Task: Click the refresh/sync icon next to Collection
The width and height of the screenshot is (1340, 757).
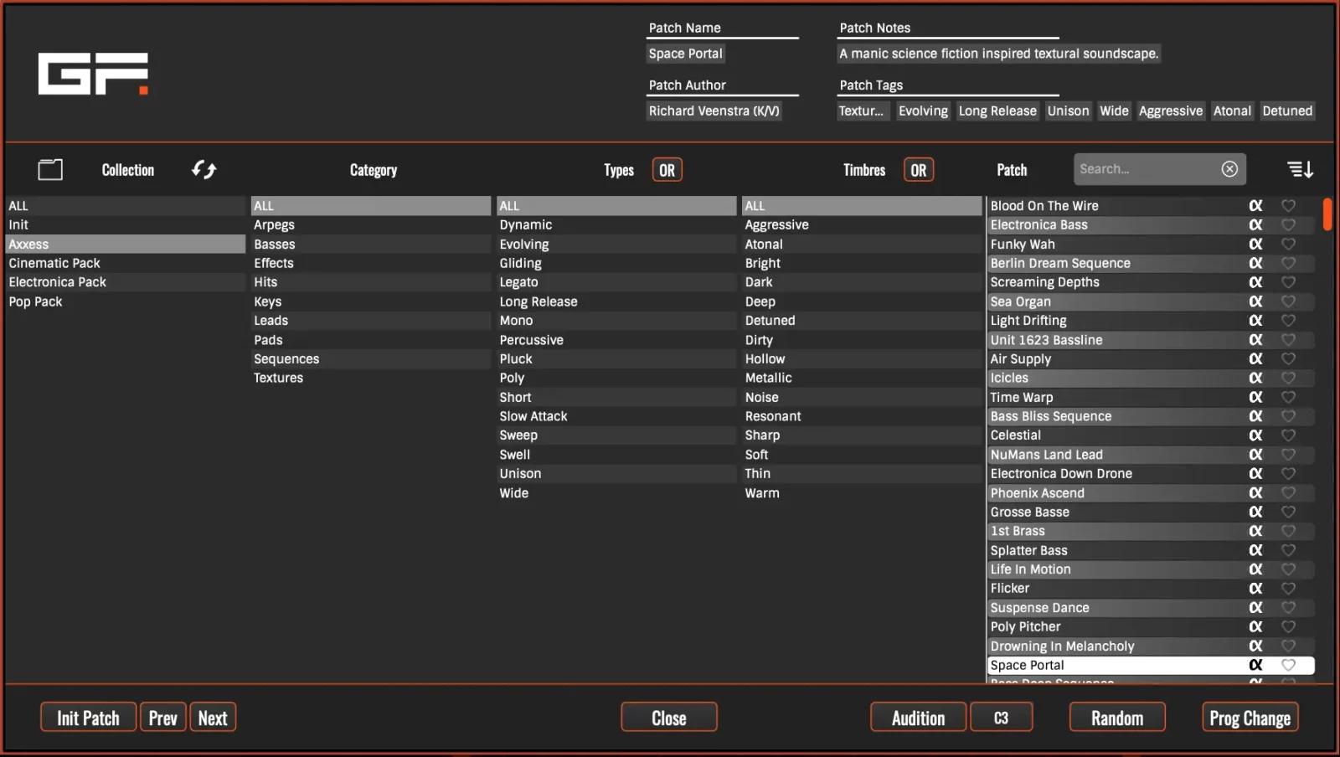Action: point(204,169)
